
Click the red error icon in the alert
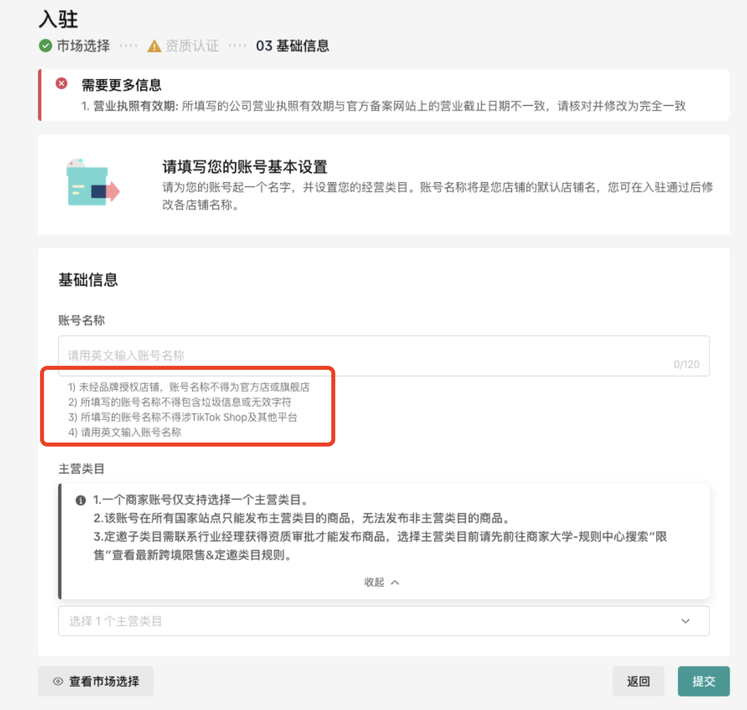click(62, 84)
